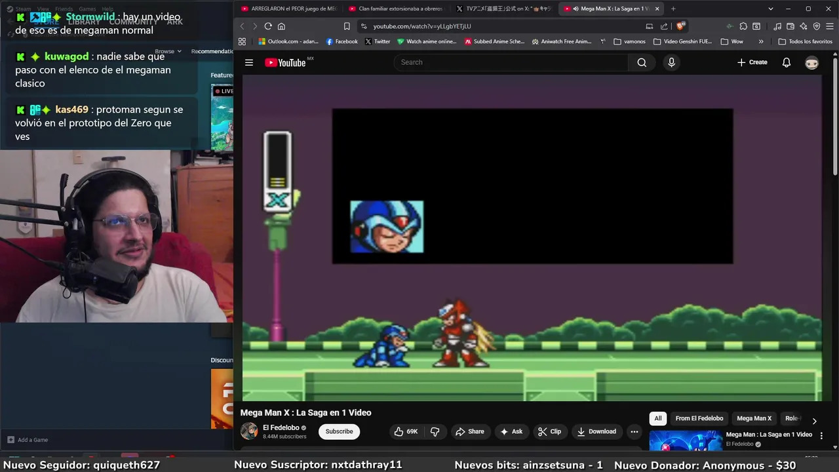Open the Watch anime online bookmark

point(427,41)
